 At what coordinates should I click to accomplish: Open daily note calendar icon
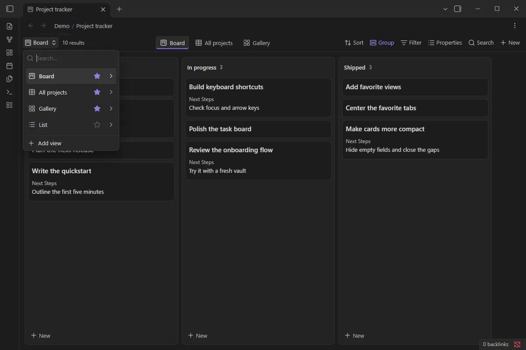pos(10,66)
